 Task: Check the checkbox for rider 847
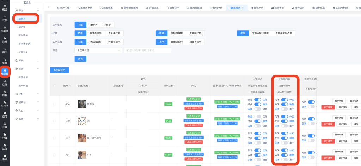pos(54,138)
